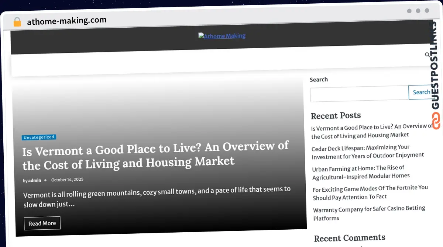Open the Urban Farming at Home article
This screenshot has width=443, height=247.
coord(361,172)
